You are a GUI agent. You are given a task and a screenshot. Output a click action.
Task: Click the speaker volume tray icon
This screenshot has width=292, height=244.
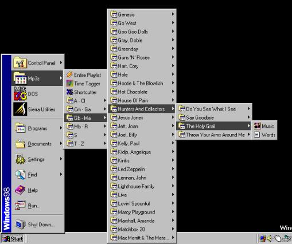pos(270,238)
